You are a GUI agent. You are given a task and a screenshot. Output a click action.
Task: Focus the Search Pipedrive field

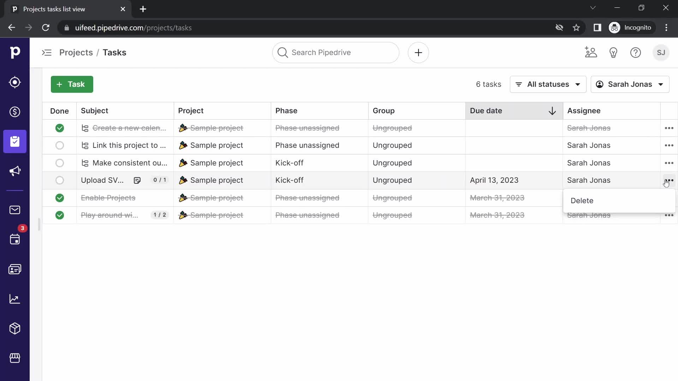click(x=336, y=53)
